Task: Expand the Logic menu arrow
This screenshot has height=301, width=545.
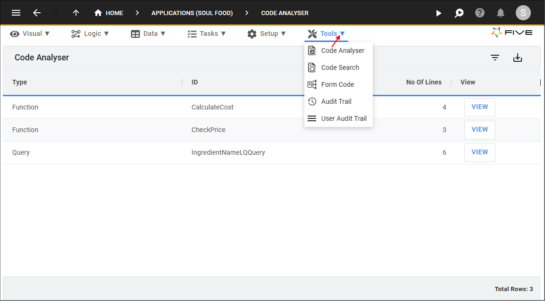Action: tap(106, 33)
